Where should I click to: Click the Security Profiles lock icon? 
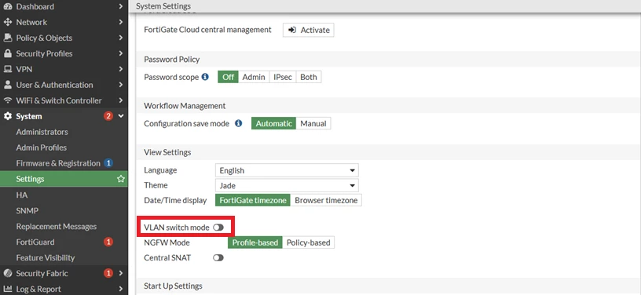[7, 53]
